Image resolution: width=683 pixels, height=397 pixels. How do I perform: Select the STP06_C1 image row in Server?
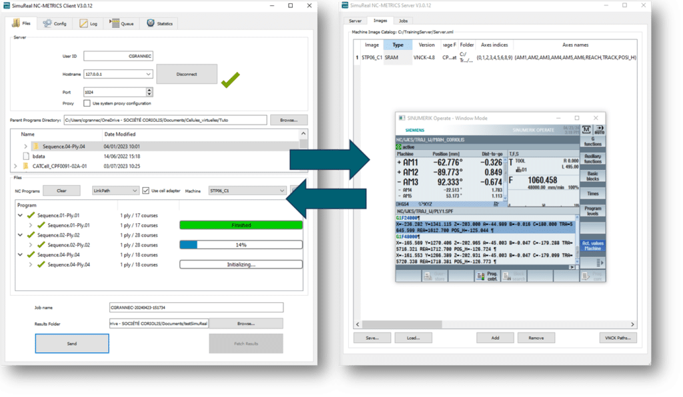[496, 57]
